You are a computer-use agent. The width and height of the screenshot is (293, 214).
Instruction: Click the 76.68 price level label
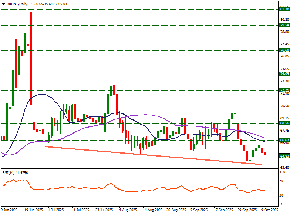[x=284, y=50]
